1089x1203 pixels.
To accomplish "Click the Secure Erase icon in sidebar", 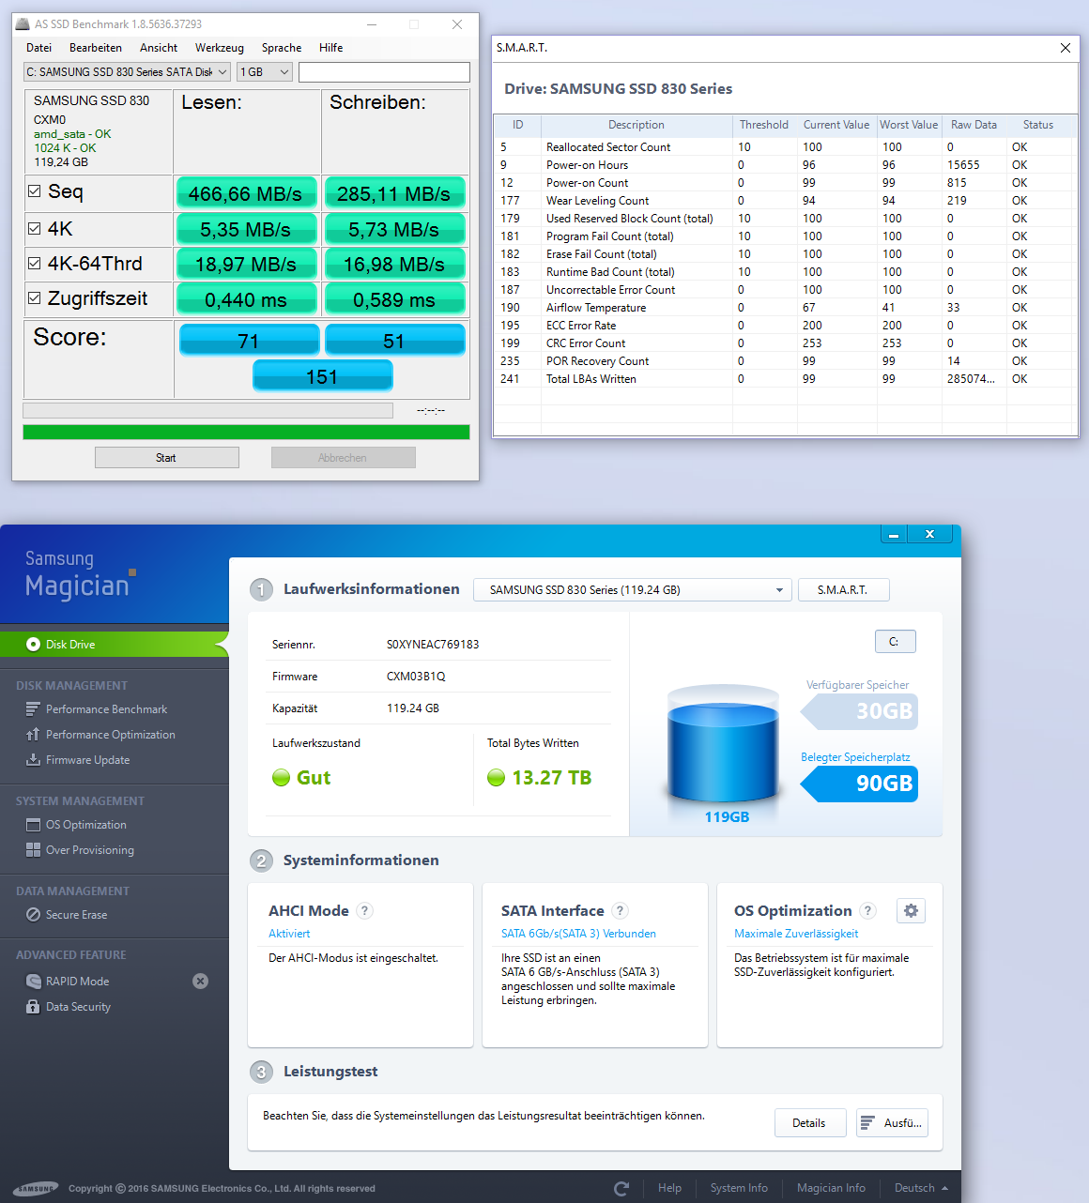I will pyautogui.click(x=33, y=915).
